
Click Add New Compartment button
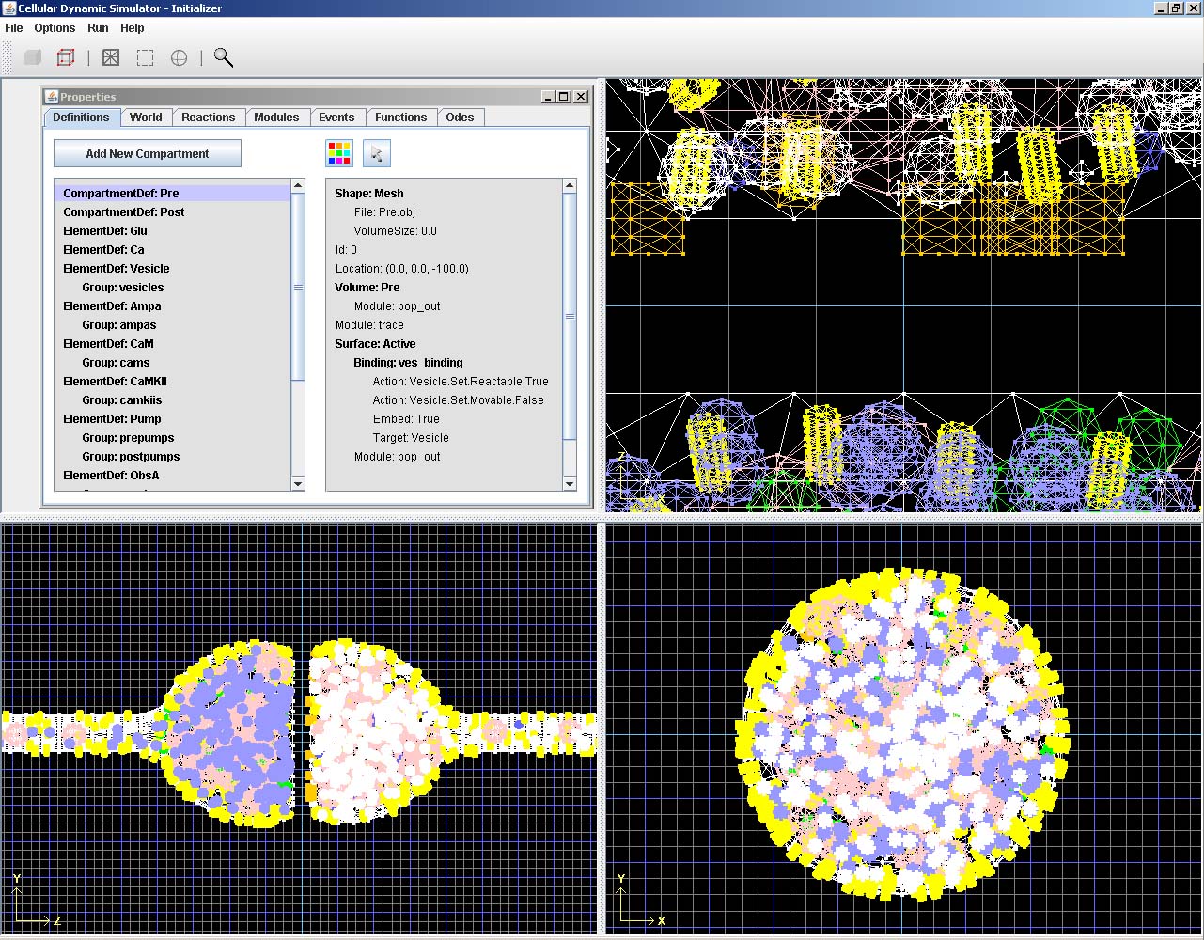click(x=148, y=153)
